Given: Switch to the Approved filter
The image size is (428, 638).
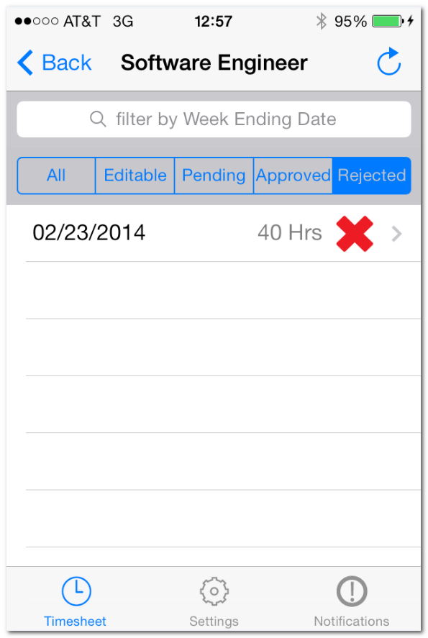Looking at the screenshot, I should coord(293,176).
